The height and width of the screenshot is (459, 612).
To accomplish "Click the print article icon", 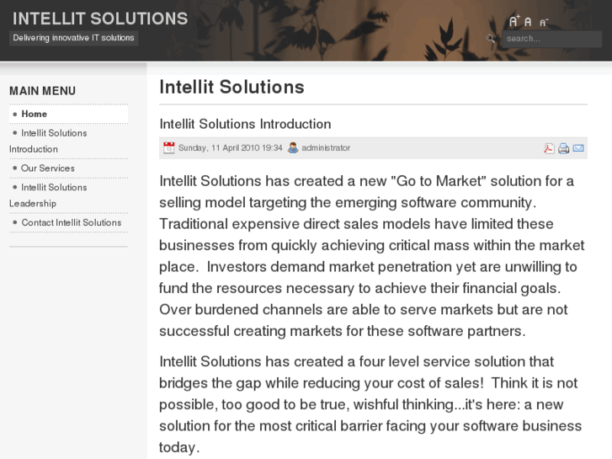I will tap(563, 148).
